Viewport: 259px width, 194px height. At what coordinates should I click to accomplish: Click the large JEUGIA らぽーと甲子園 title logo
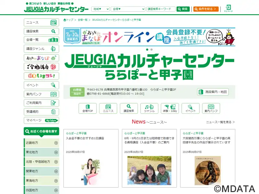[149, 67]
